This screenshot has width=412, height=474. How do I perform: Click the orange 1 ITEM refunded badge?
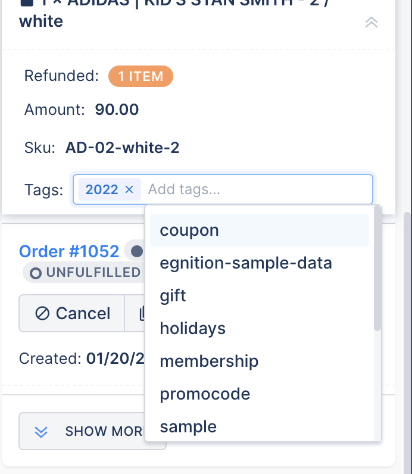click(141, 76)
